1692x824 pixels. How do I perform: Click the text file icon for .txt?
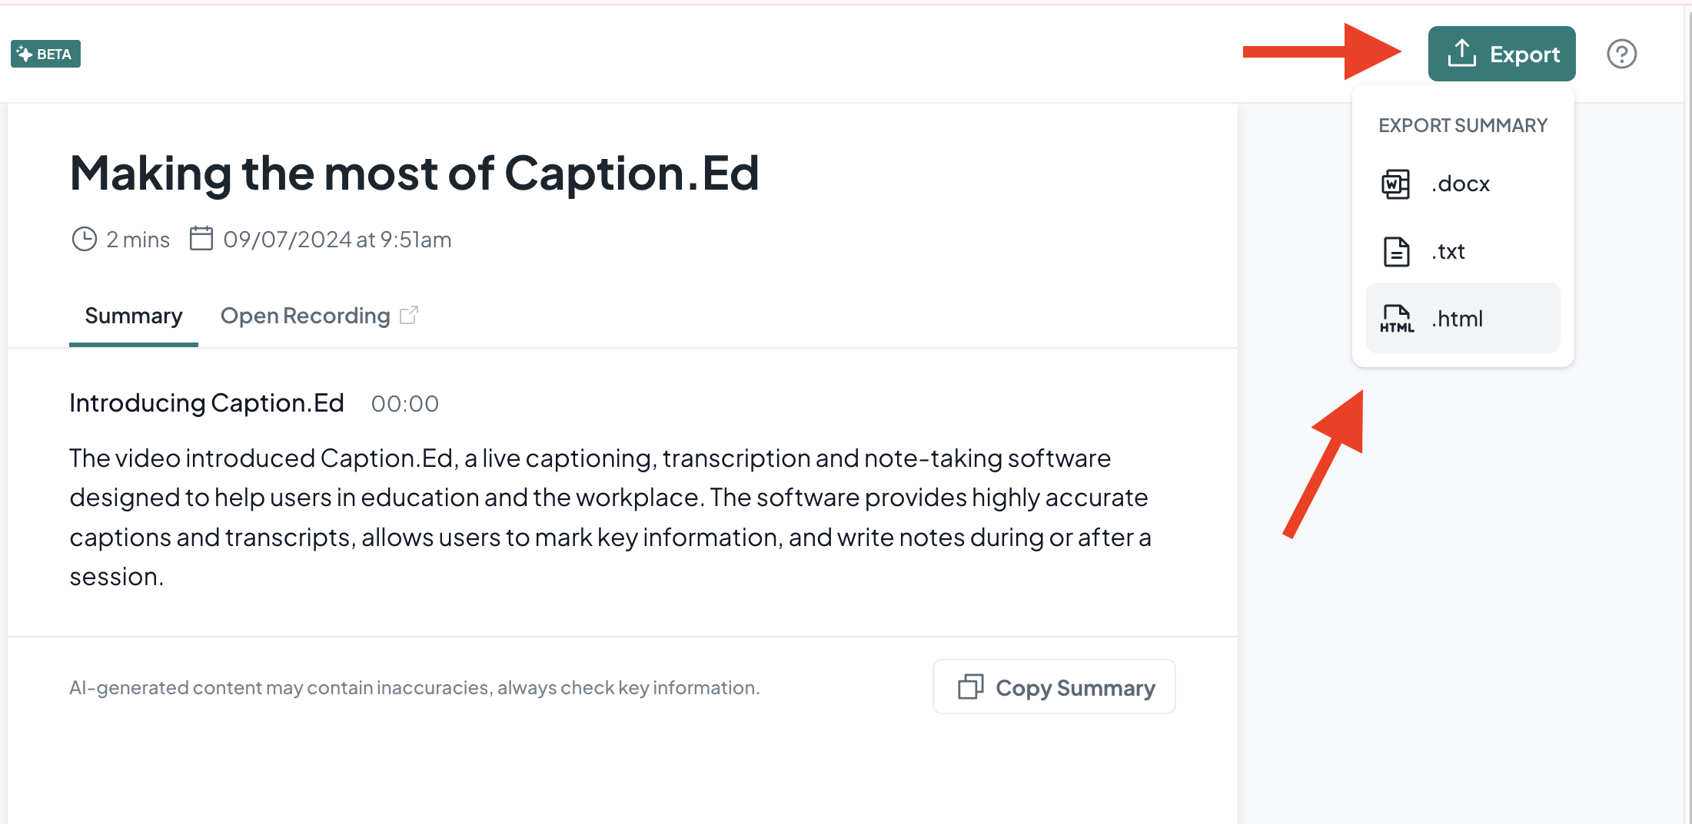click(1396, 252)
